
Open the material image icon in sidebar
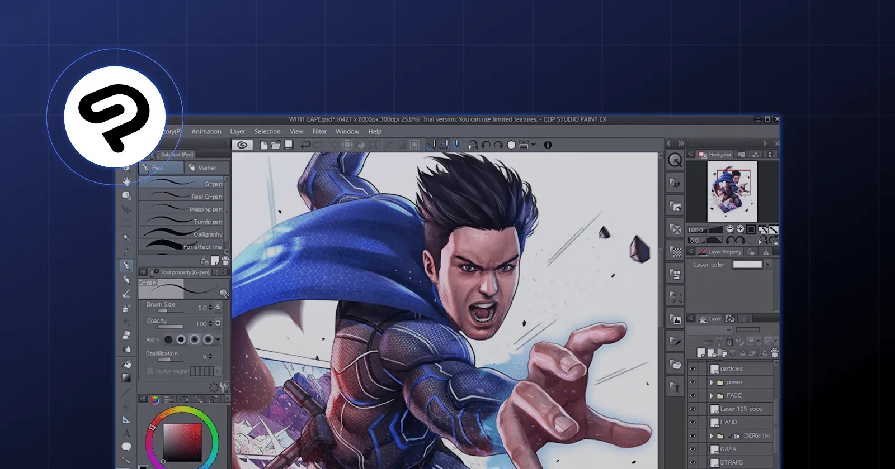(675, 319)
